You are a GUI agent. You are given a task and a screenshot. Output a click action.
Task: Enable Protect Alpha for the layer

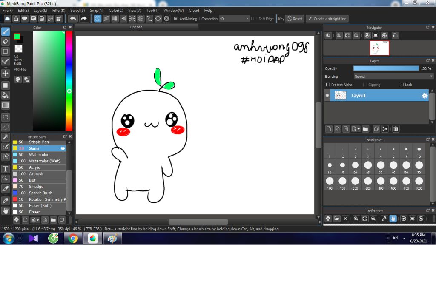[x=328, y=85]
